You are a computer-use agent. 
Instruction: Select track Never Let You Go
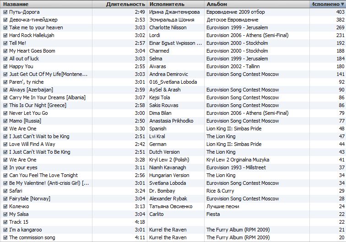(x=28, y=113)
